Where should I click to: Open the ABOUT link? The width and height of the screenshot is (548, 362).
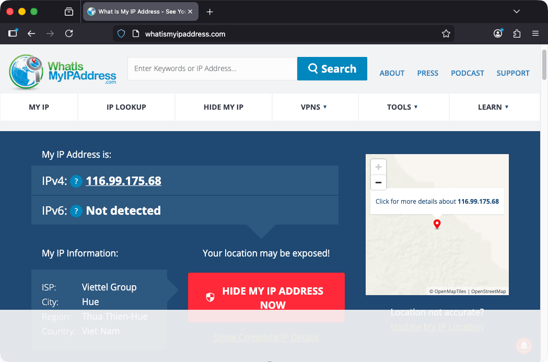coord(392,73)
